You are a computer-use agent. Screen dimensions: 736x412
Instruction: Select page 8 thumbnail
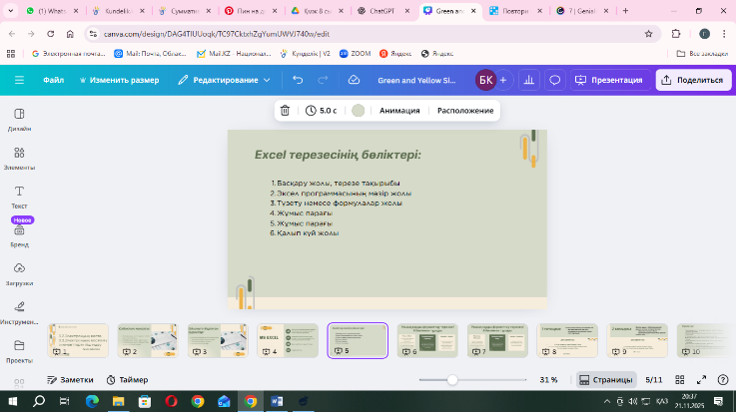point(567,341)
